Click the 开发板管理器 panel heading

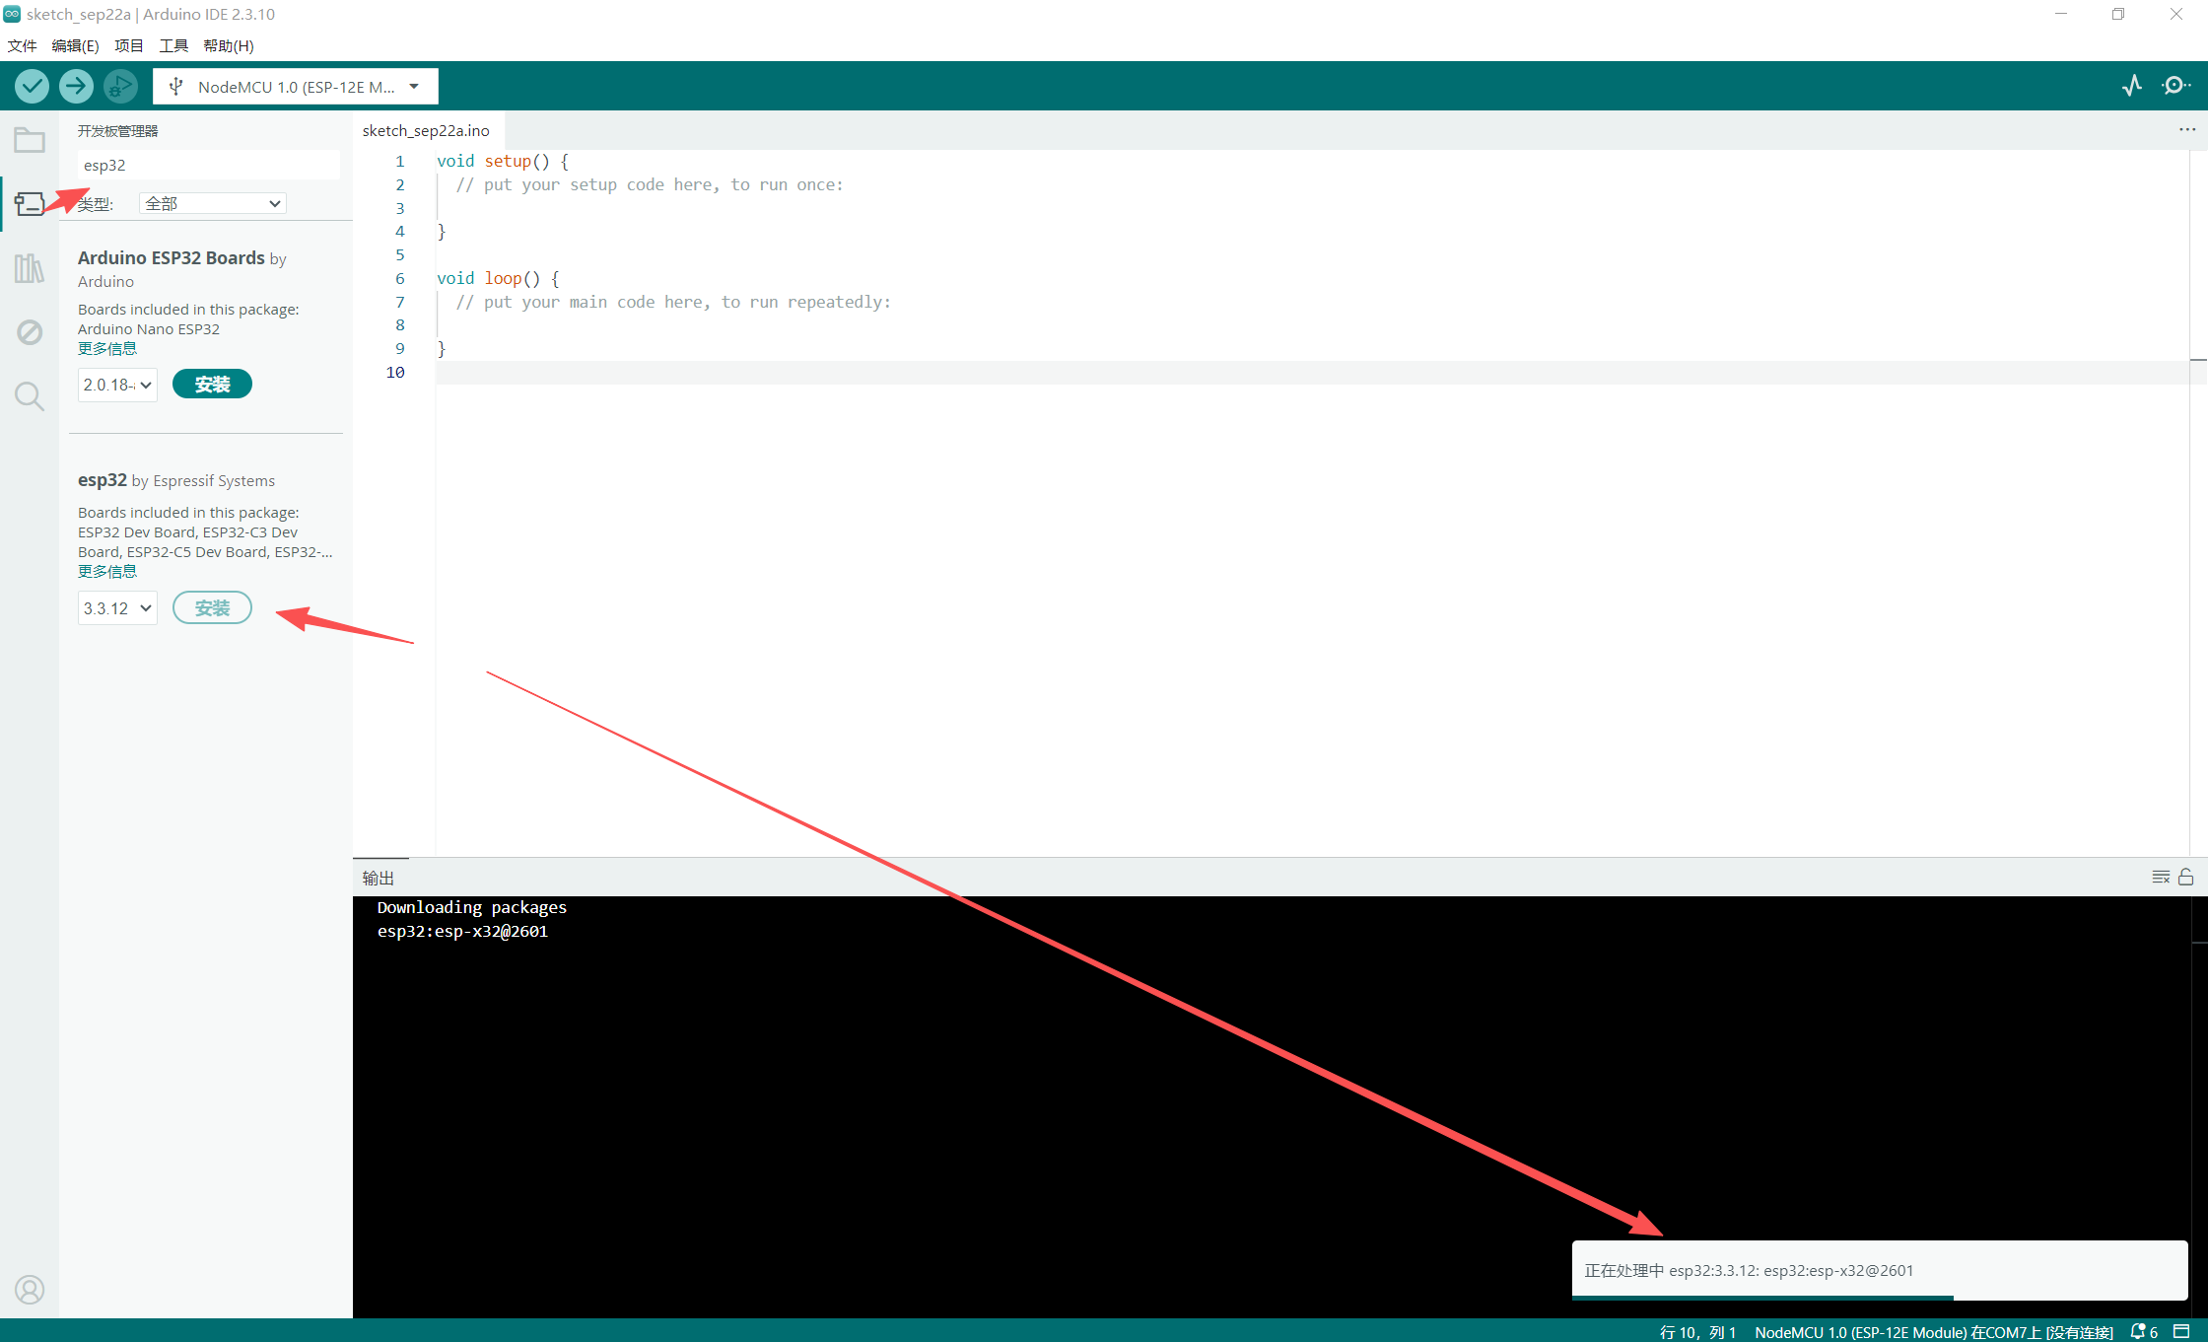coord(118,130)
